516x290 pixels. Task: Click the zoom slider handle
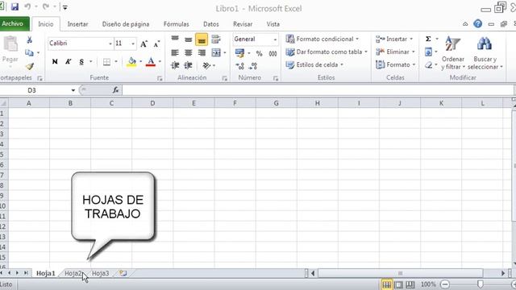coord(481,284)
